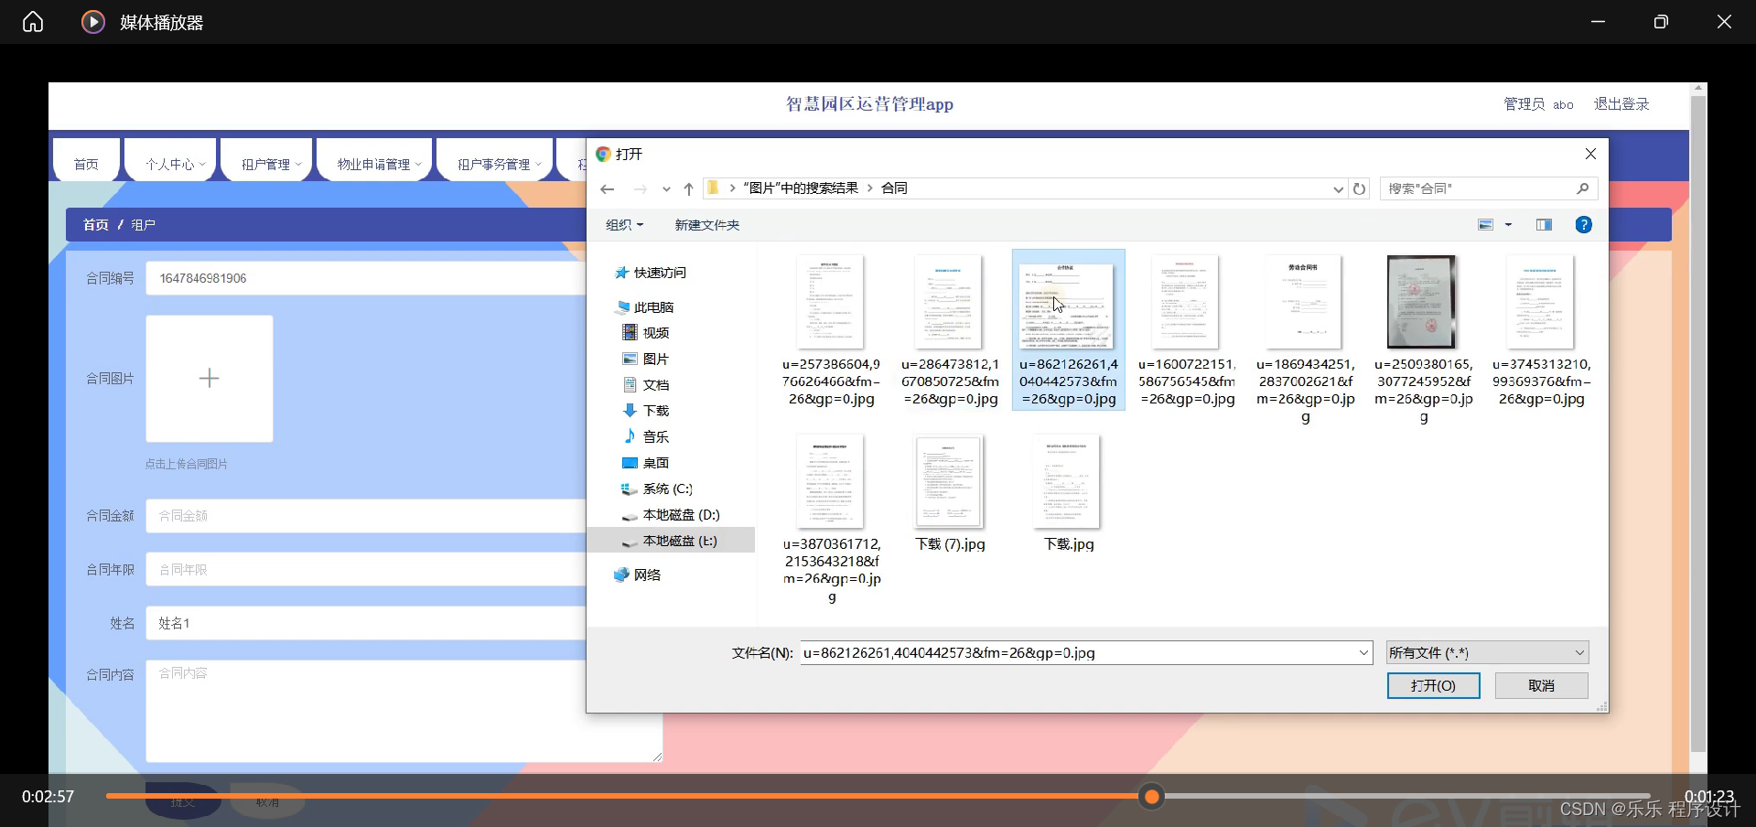The height and width of the screenshot is (827, 1756).
Task: Refresh the file dialog folder view
Action: 1360,188
